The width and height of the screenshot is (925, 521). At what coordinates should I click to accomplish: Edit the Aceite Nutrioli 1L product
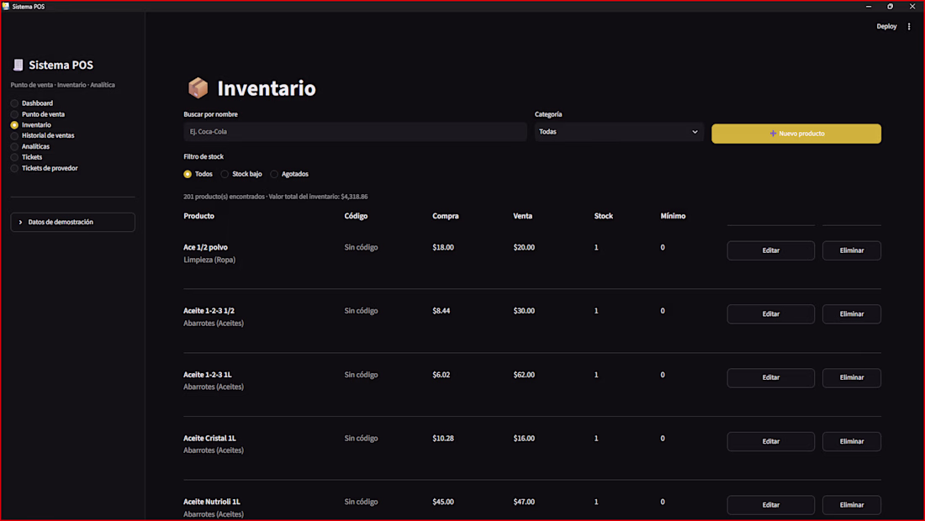click(770, 505)
